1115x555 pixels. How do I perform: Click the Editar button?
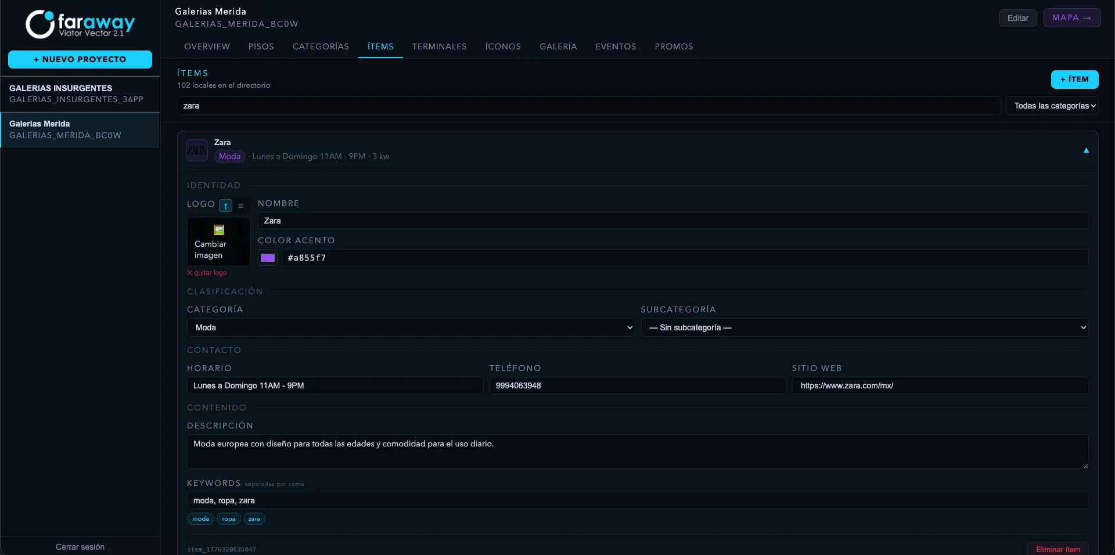pyautogui.click(x=1018, y=18)
